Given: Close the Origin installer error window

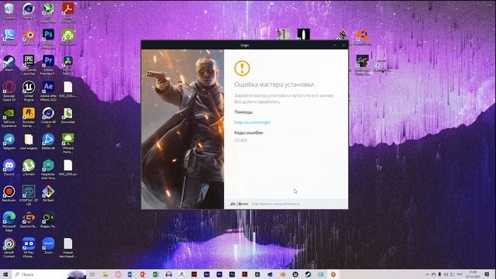Looking at the screenshot, I should coord(344,45).
